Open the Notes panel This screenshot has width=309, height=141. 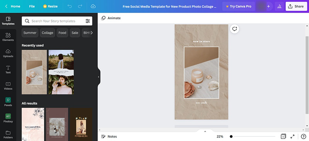pyautogui.click(x=109, y=136)
